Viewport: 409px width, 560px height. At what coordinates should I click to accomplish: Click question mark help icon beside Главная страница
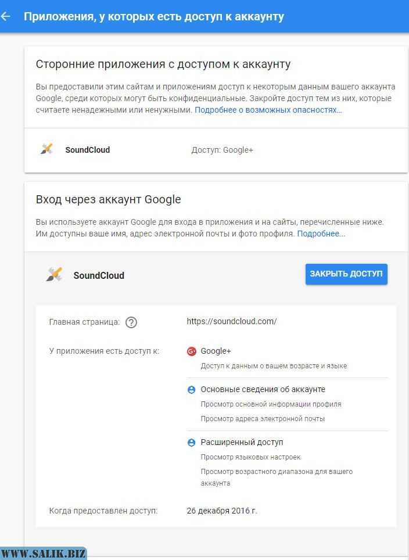pos(131,322)
